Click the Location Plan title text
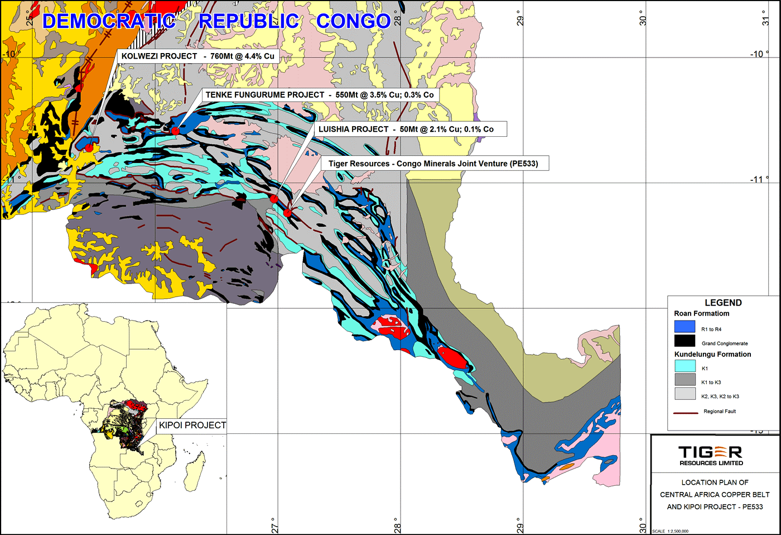Screen dimensions: 781x535 [715, 483]
